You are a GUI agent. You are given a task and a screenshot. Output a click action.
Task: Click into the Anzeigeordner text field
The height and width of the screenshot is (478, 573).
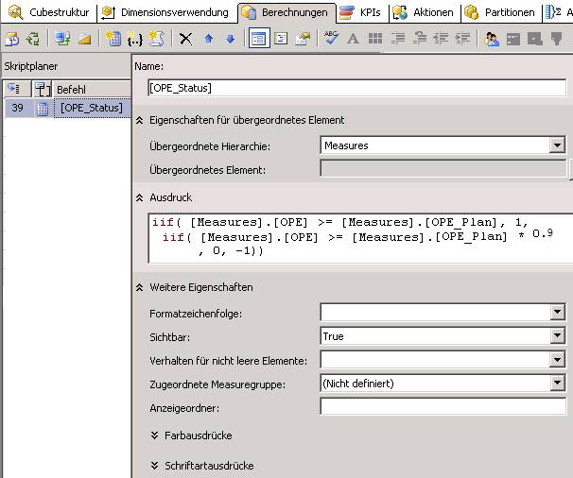point(442,407)
